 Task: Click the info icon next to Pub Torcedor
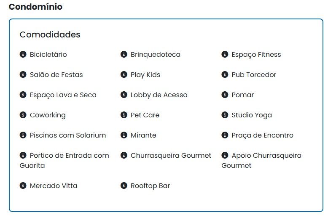225,74
